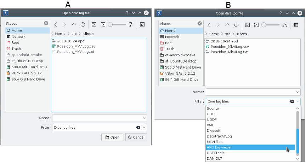Click the context help question mark in dialog A
Viewport: 306px width, 164px height.
[x=127, y=13]
